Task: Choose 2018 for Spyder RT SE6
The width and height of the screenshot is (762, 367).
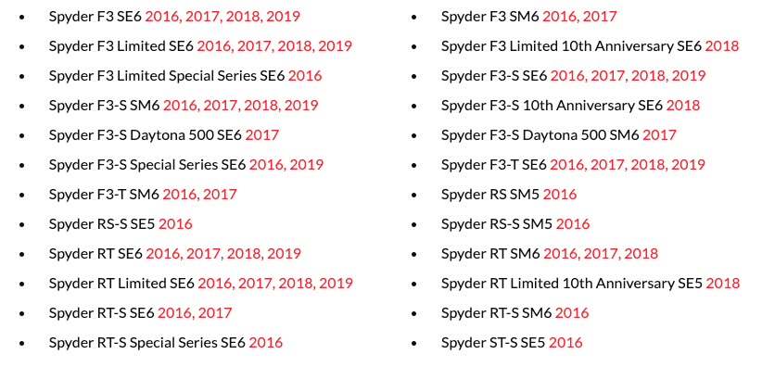Action: (244, 254)
